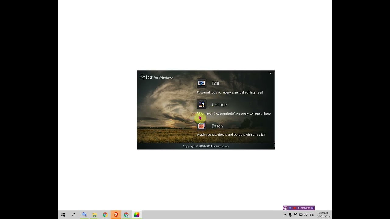Open File Explorer from taskbar
Image resolution: width=390 pixels, height=219 pixels.
coord(94,215)
